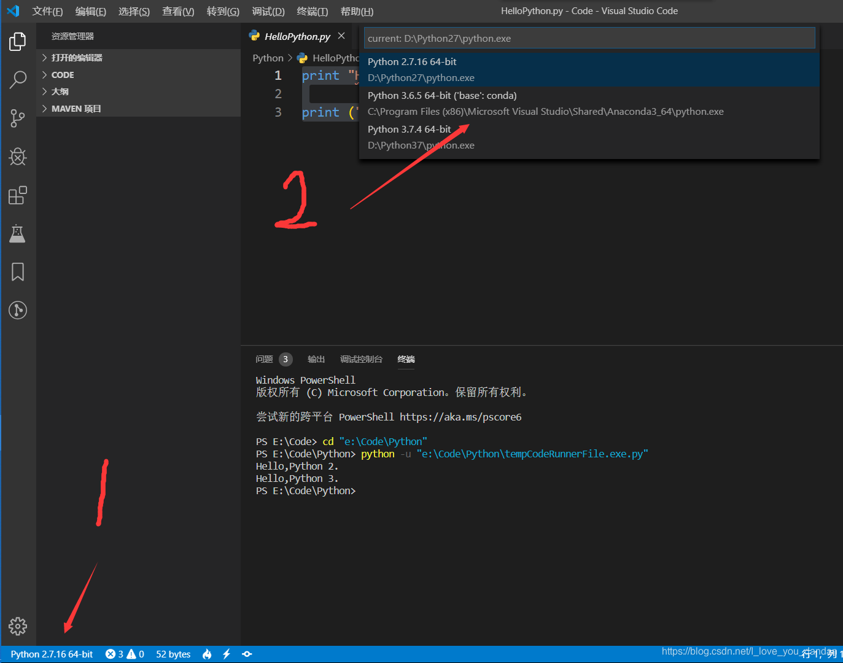Open the Extensions view icon

[18, 195]
